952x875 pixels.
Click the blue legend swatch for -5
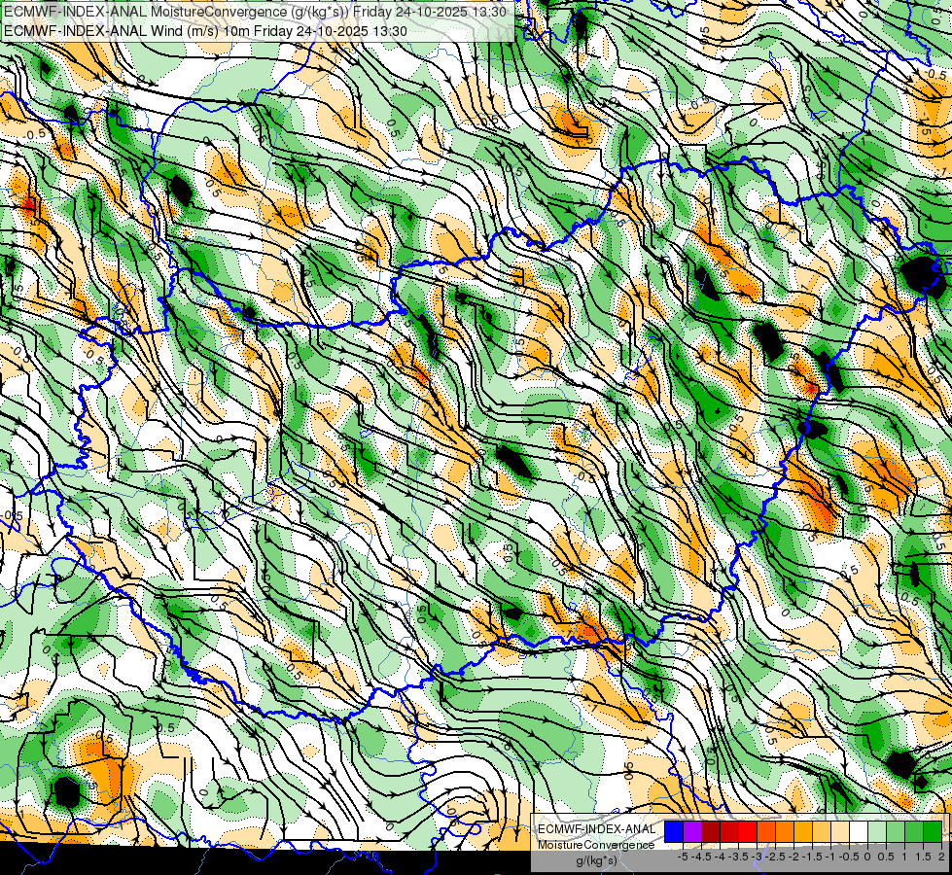tap(674, 832)
